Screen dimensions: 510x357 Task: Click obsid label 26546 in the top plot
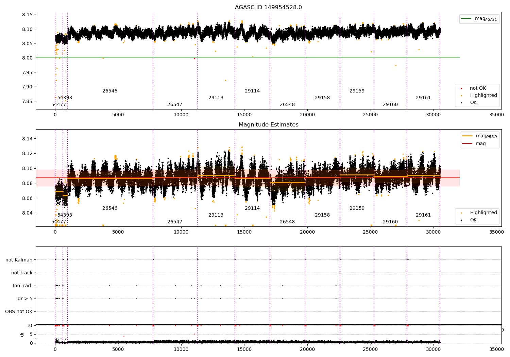pyautogui.click(x=110, y=91)
